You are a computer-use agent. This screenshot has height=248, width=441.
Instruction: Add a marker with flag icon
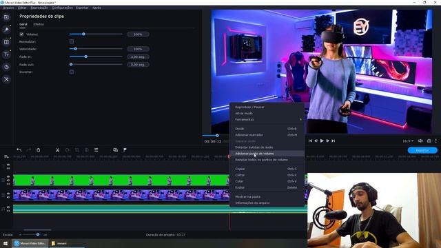click(x=125, y=150)
